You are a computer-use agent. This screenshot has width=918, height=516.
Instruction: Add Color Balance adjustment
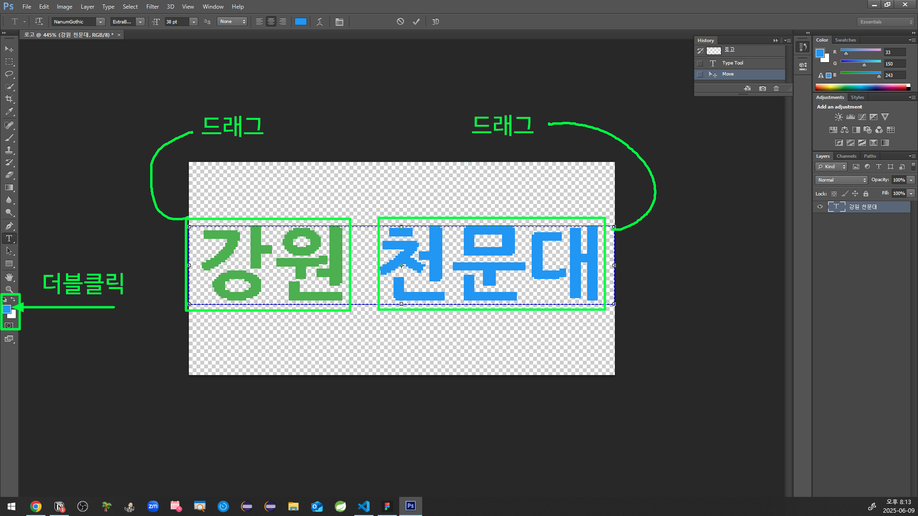844,130
